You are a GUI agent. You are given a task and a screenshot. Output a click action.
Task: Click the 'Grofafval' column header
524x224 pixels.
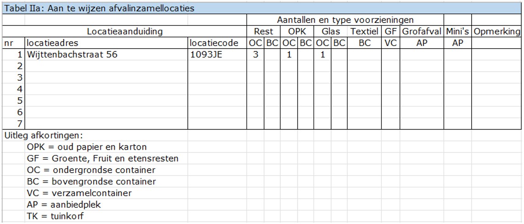pos(422,32)
